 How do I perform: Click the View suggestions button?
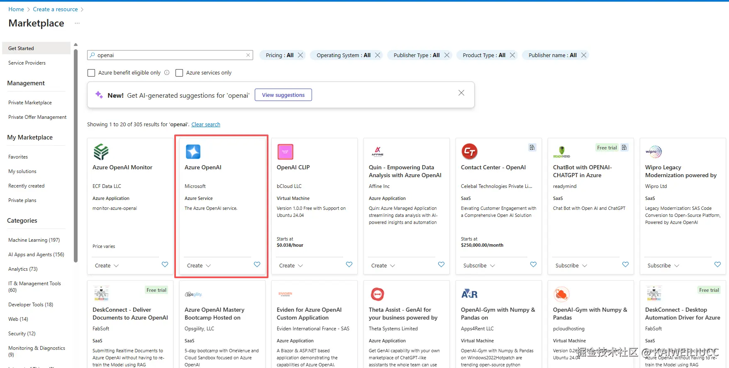[x=283, y=95]
